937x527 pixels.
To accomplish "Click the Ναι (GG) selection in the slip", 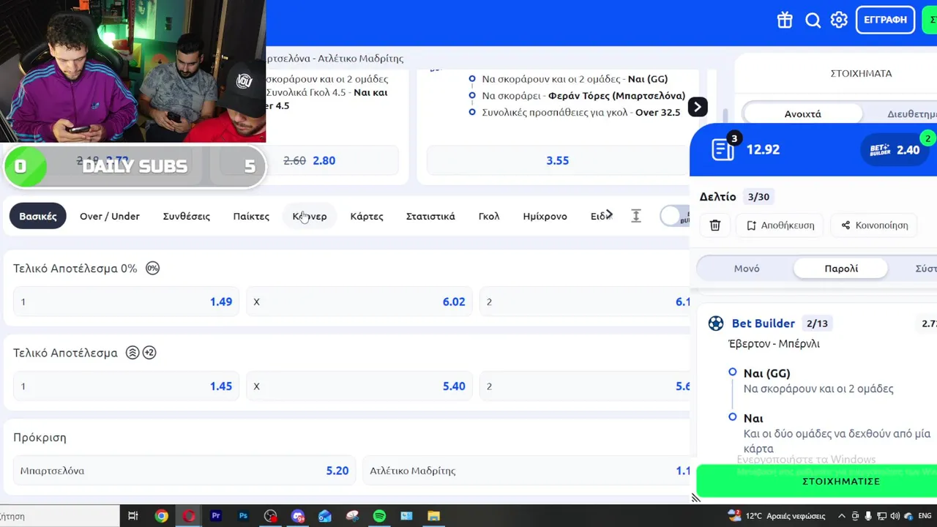I will [766, 373].
